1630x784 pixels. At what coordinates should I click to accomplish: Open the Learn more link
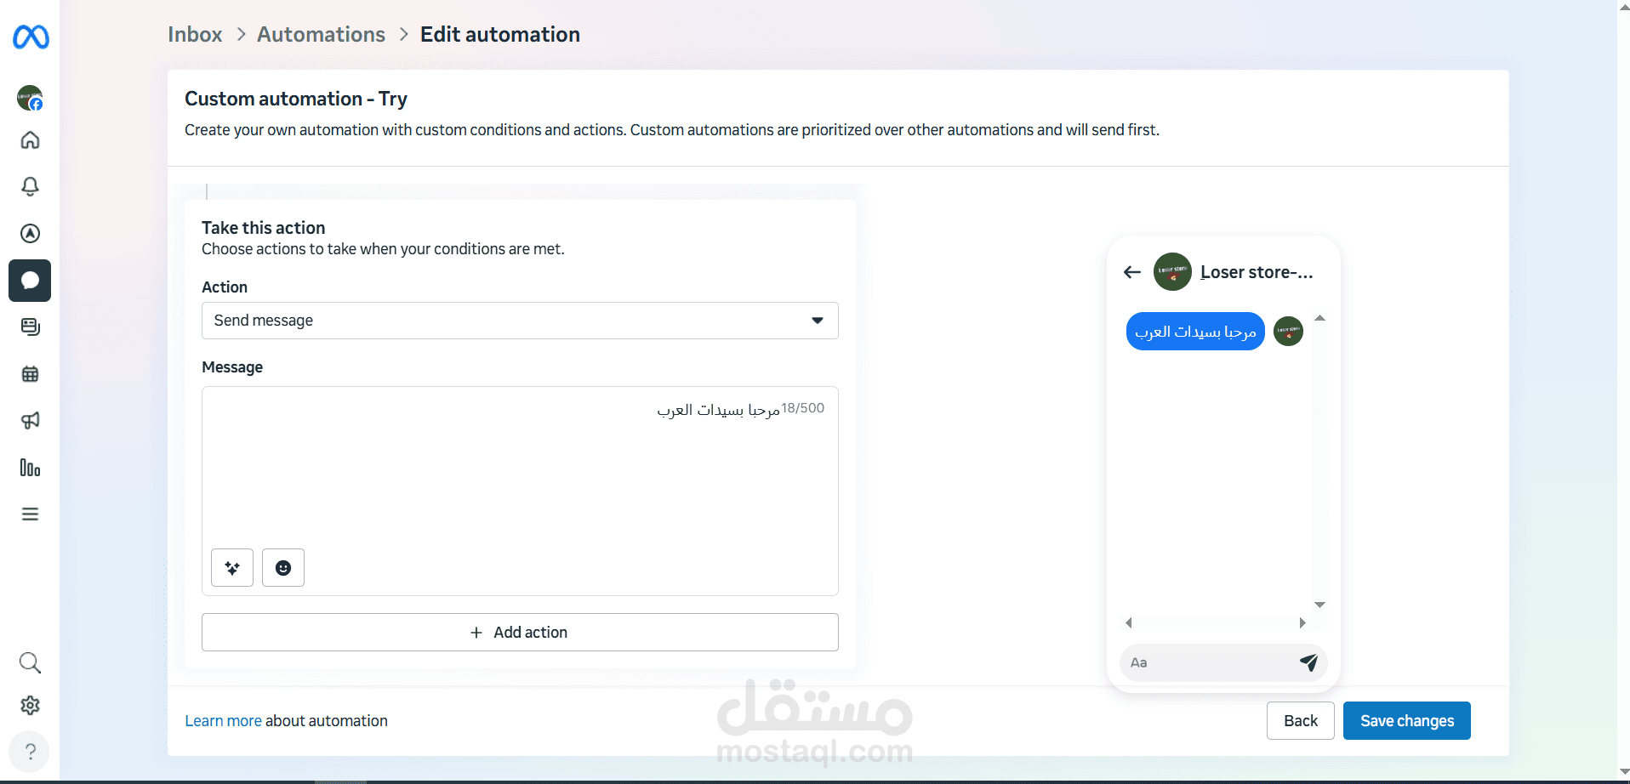[223, 721]
